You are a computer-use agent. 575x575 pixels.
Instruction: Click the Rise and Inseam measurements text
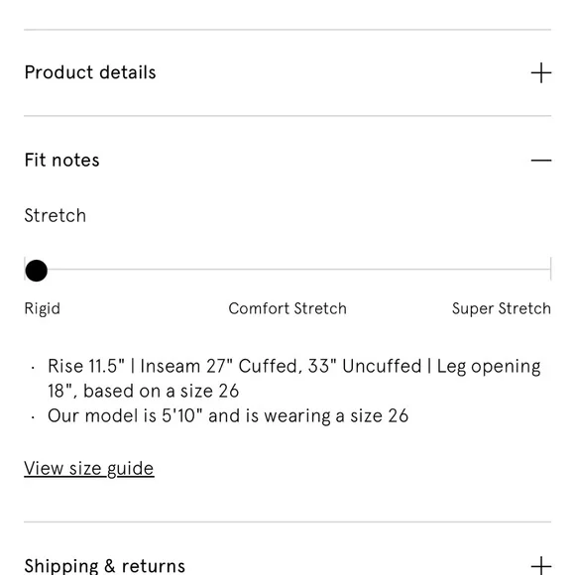(294, 379)
